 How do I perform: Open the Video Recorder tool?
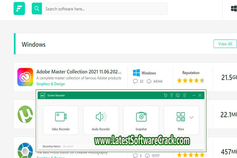(x=61, y=120)
